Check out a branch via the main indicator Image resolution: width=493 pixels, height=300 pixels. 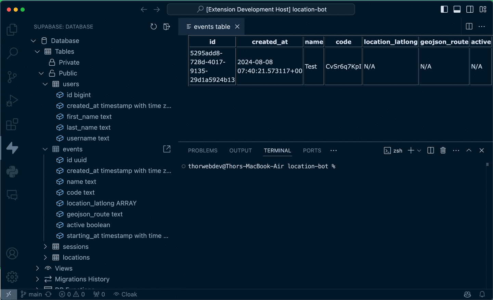(31, 294)
